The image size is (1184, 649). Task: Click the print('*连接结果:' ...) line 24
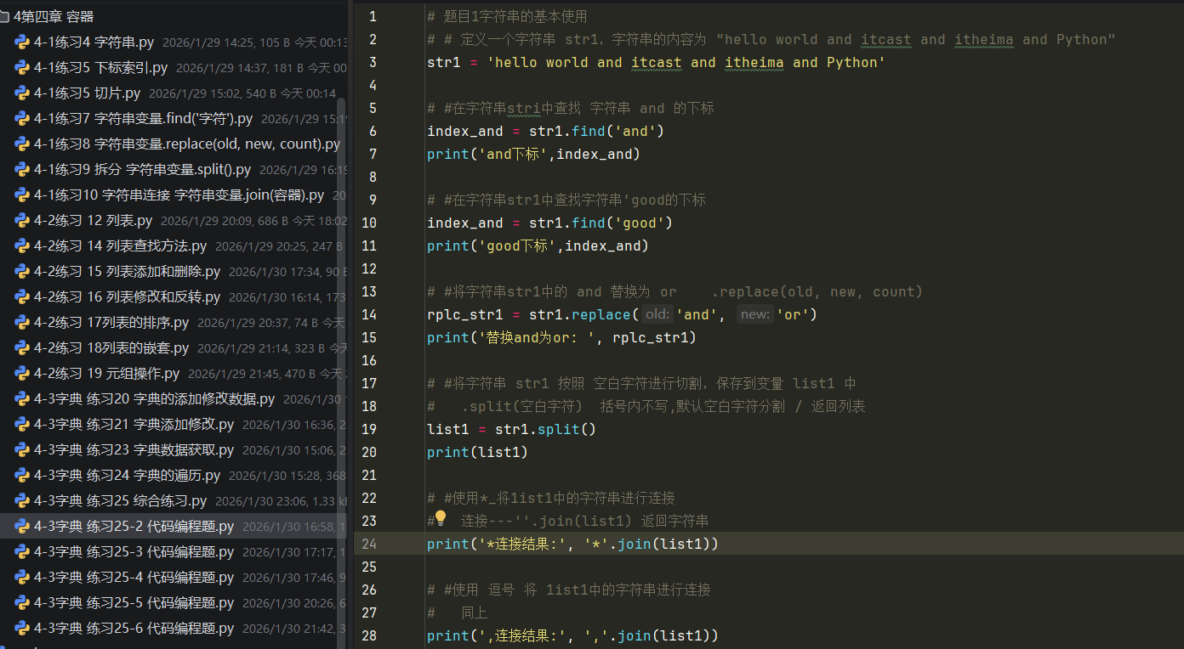(572, 544)
